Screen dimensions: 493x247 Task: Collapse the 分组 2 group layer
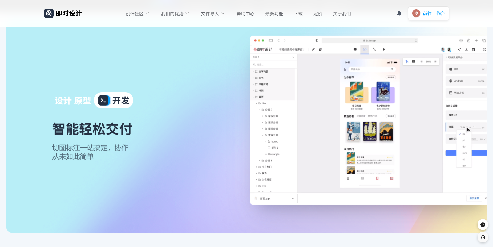pyautogui.click(x=260, y=110)
